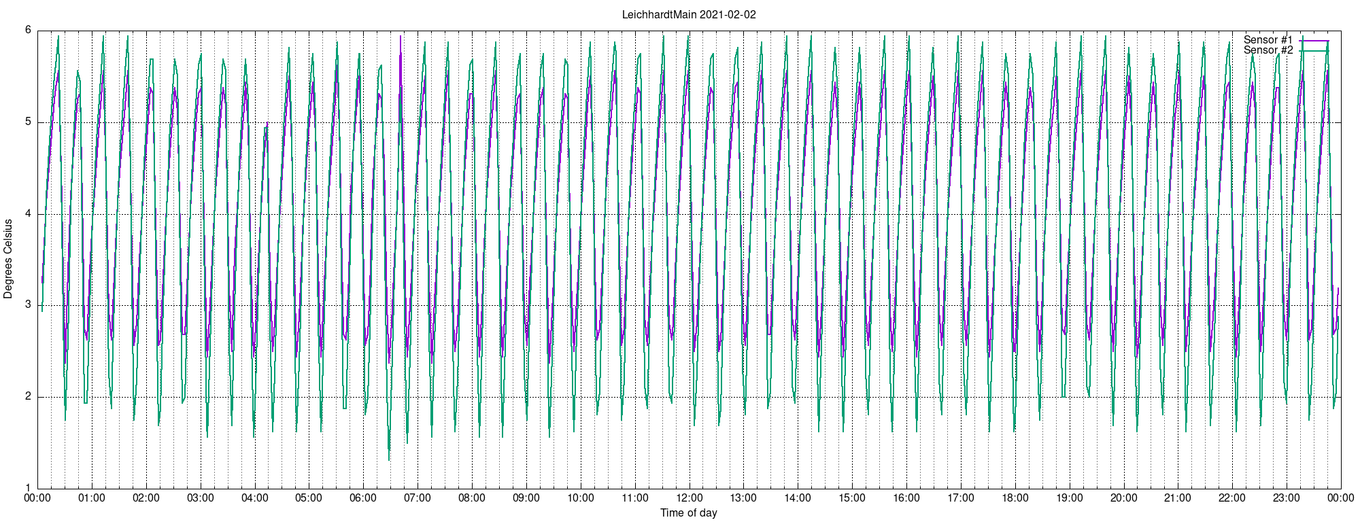Click the 21:00 time tick label

point(1178,498)
